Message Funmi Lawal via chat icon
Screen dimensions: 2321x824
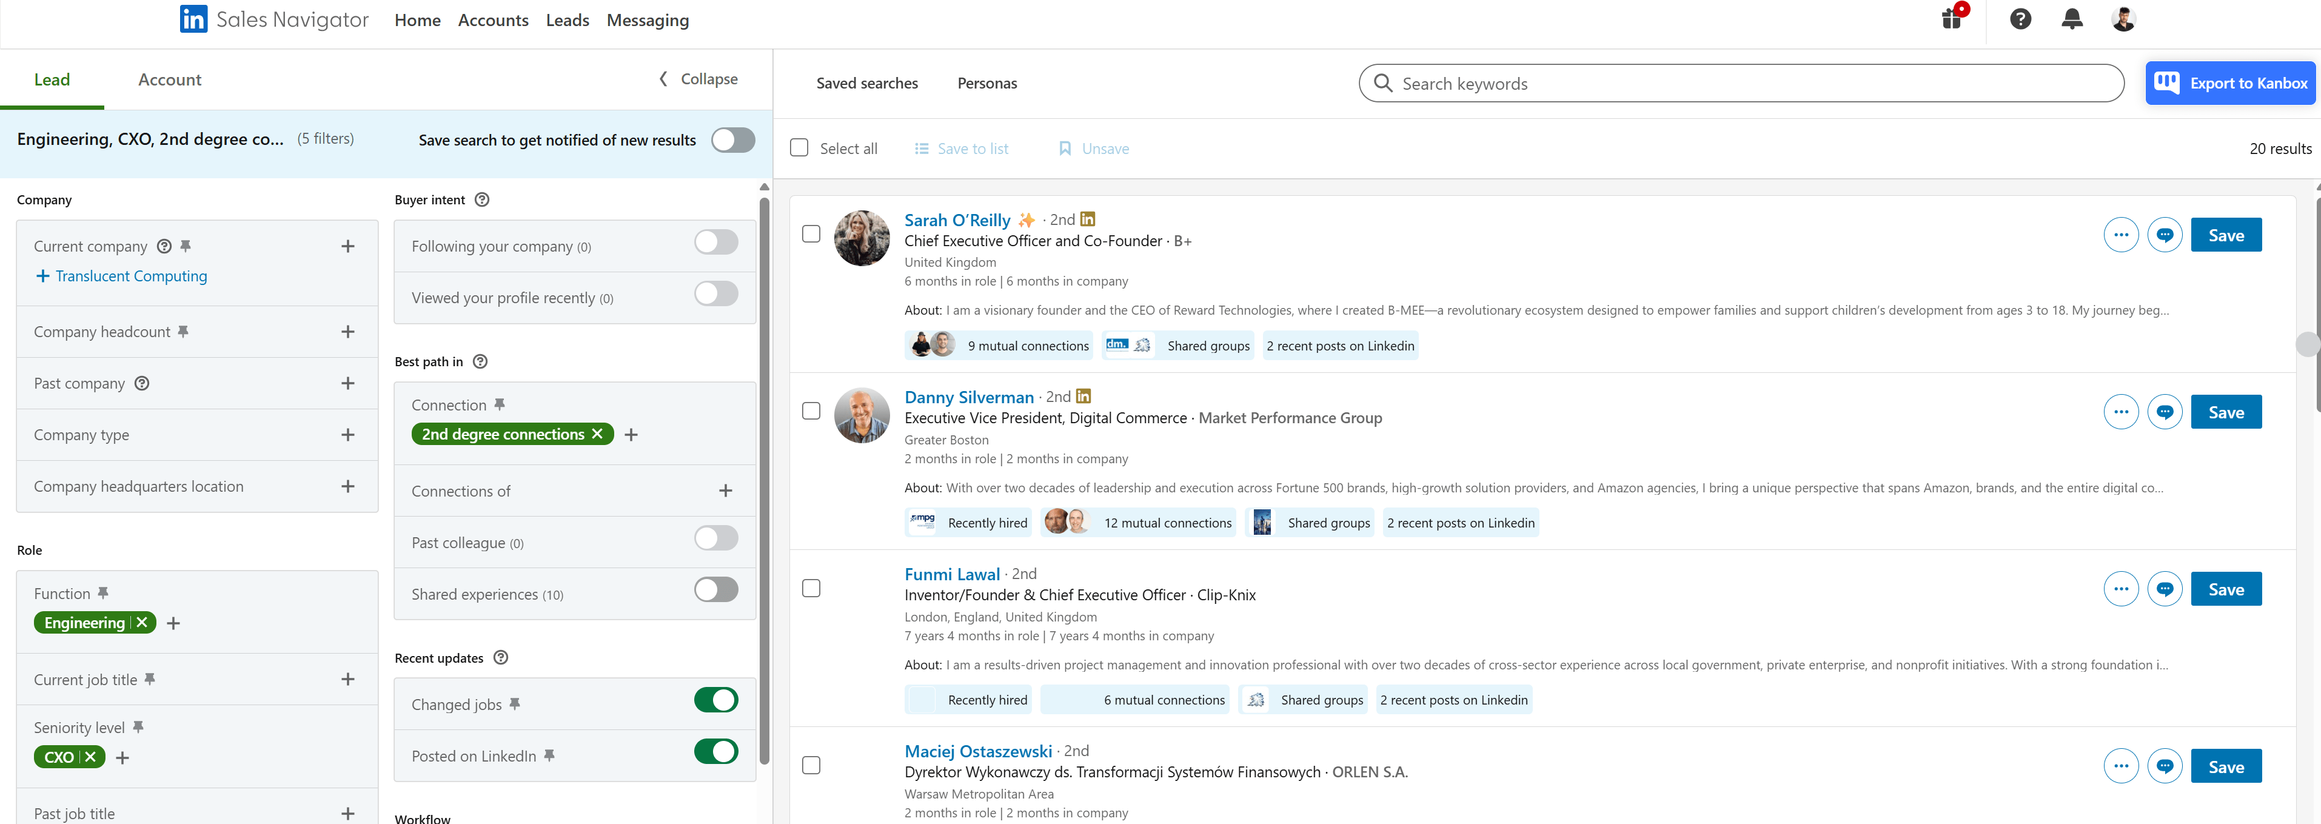2164,590
